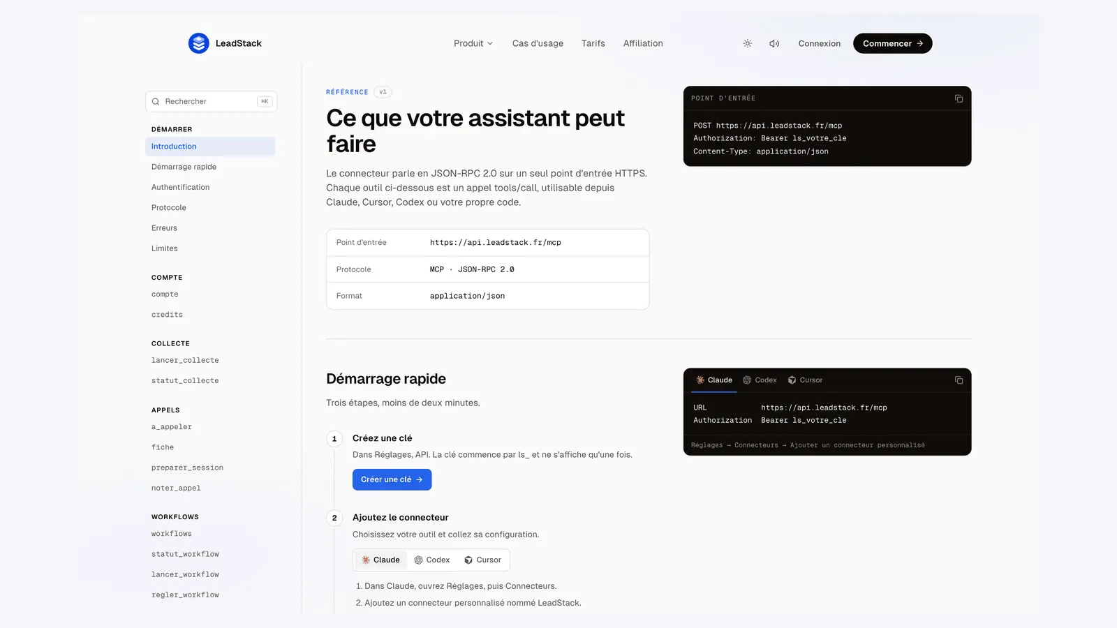Select the compte tool in sidebar
The image size is (1117, 628).
click(x=165, y=294)
